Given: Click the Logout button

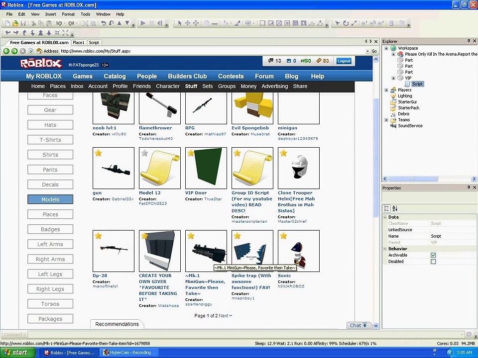Looking at the screenshot, I should [x=344, y=61].
